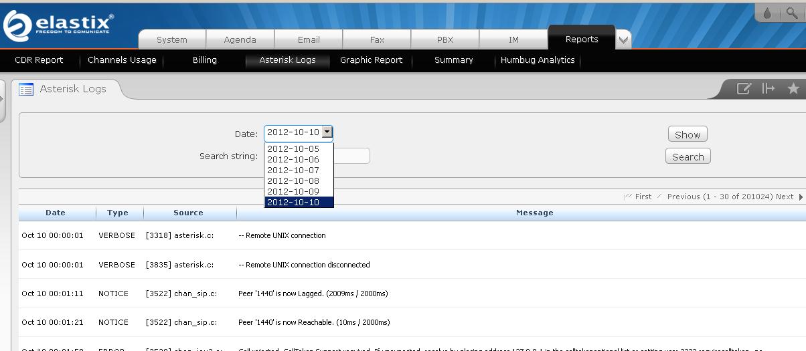Click the color theme droplet icon
Screen dimensions: 806x351
pos(767,13)
